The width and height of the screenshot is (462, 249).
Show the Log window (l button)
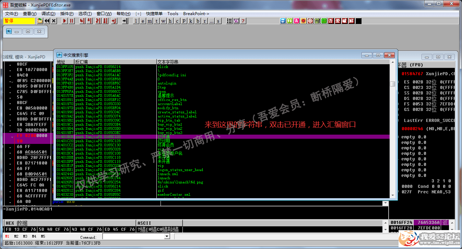136,21
